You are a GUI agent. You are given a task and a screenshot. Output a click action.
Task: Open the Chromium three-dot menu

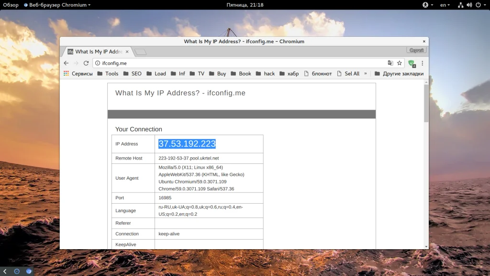423,63
